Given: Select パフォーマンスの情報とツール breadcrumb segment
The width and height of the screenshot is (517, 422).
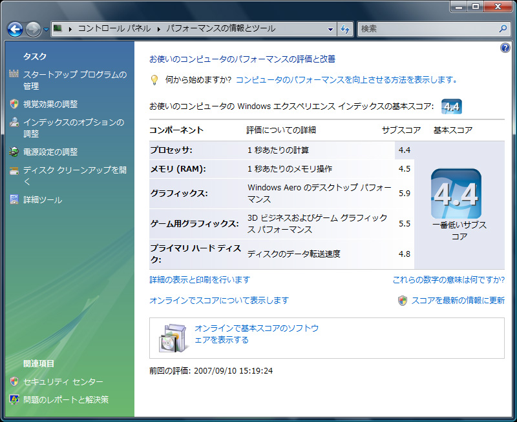Looking at the screenshot, I should pos(220,29).
